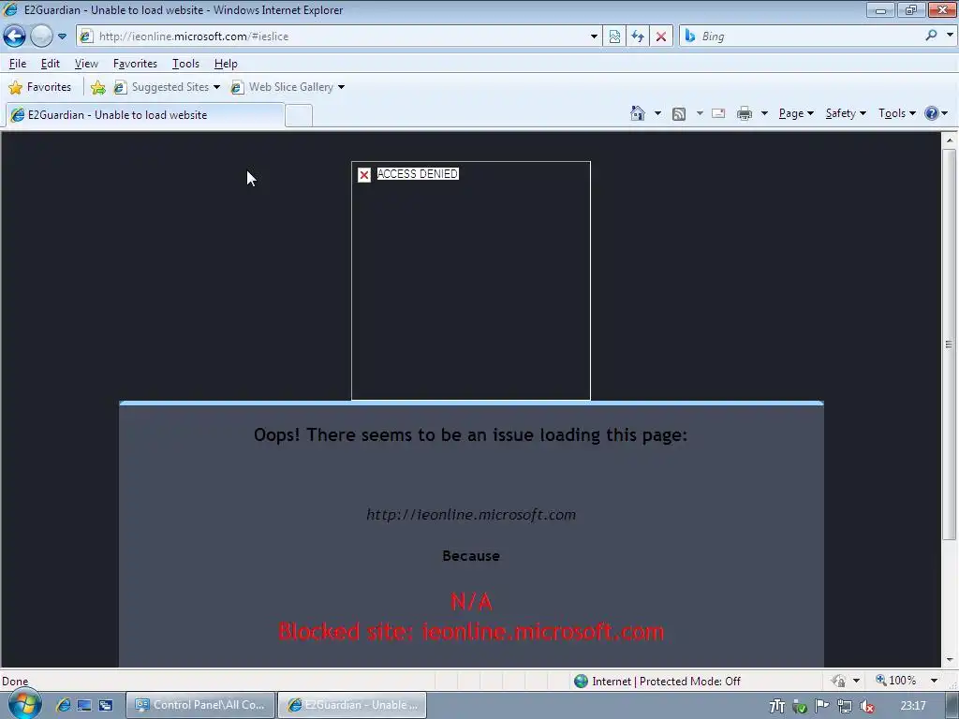Open the Help menu
The height and width of the screenshot is (719, 959).
point(226,64)
